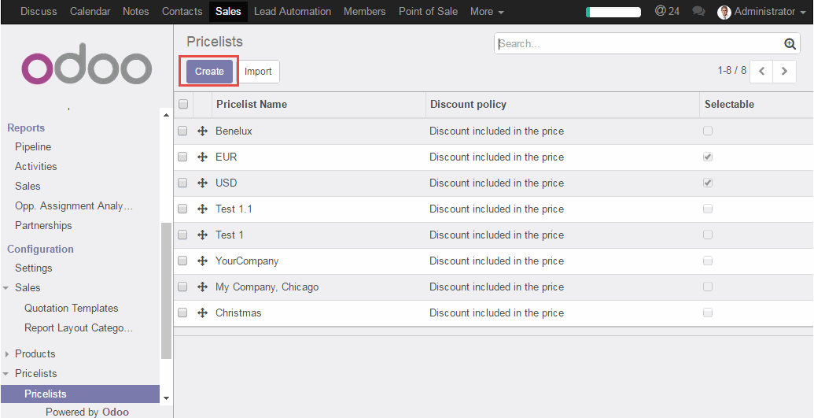Select the Test 1.1 row checkbox

(x=182, y=209)
